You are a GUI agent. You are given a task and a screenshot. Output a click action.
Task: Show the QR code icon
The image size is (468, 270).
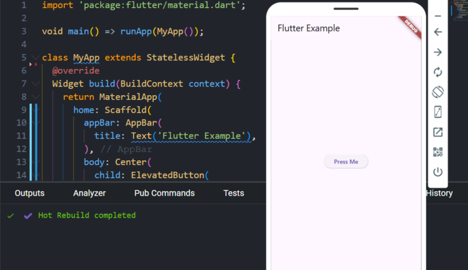click(x=438, y=152)
